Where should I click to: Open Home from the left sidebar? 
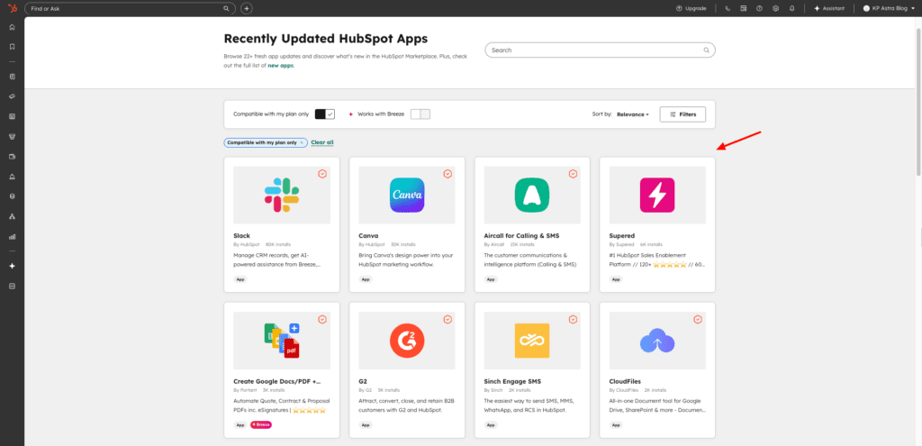(12, 27)
